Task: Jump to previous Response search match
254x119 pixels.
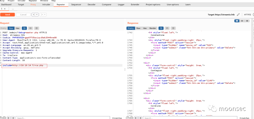Action: click(x=136, y=118)
